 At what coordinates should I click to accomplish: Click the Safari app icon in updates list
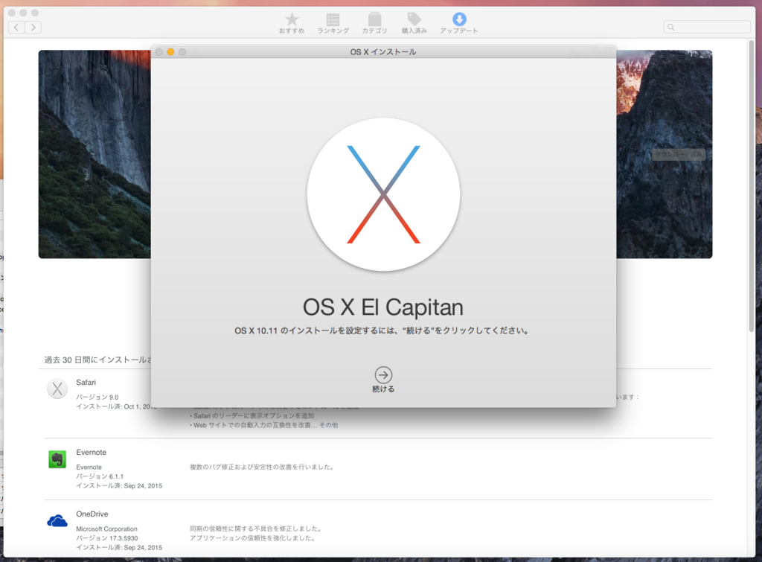57,389
